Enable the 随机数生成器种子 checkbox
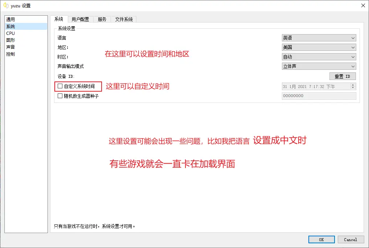 pyautogui.click(x=60, y=96)
